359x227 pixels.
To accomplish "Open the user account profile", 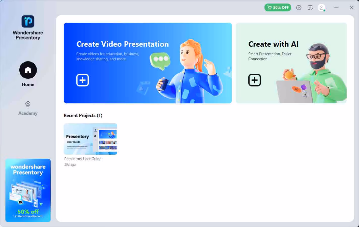I will click(x=321, y=8).
